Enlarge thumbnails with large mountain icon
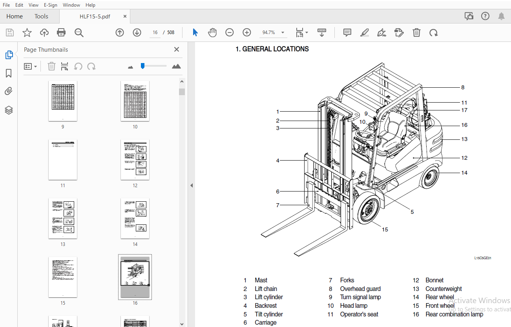Image resolution: width=511 pixels, height=327 pixels. [x=177, y=66]
